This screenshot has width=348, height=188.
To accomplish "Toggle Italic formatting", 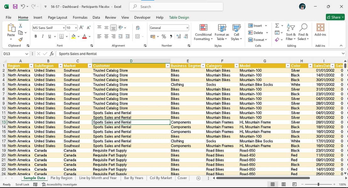I will pyautogui.click(x=43, y=36).
